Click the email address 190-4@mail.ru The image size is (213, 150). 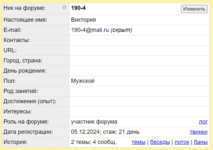(90, 30)
